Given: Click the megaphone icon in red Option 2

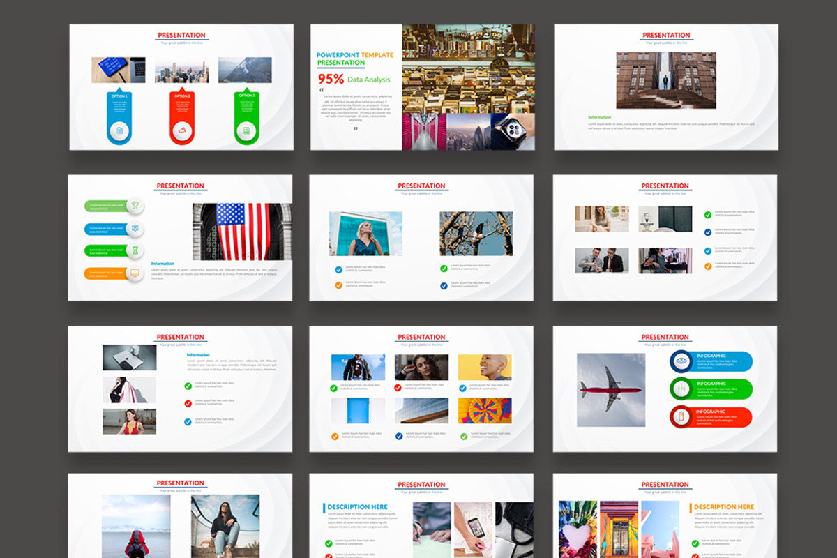Looking at the screenshot, I should click(182, 130).
